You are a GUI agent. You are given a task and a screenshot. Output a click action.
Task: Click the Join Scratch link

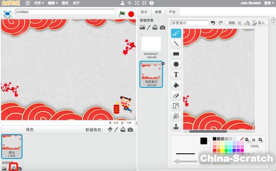click(x=251, y=3)
